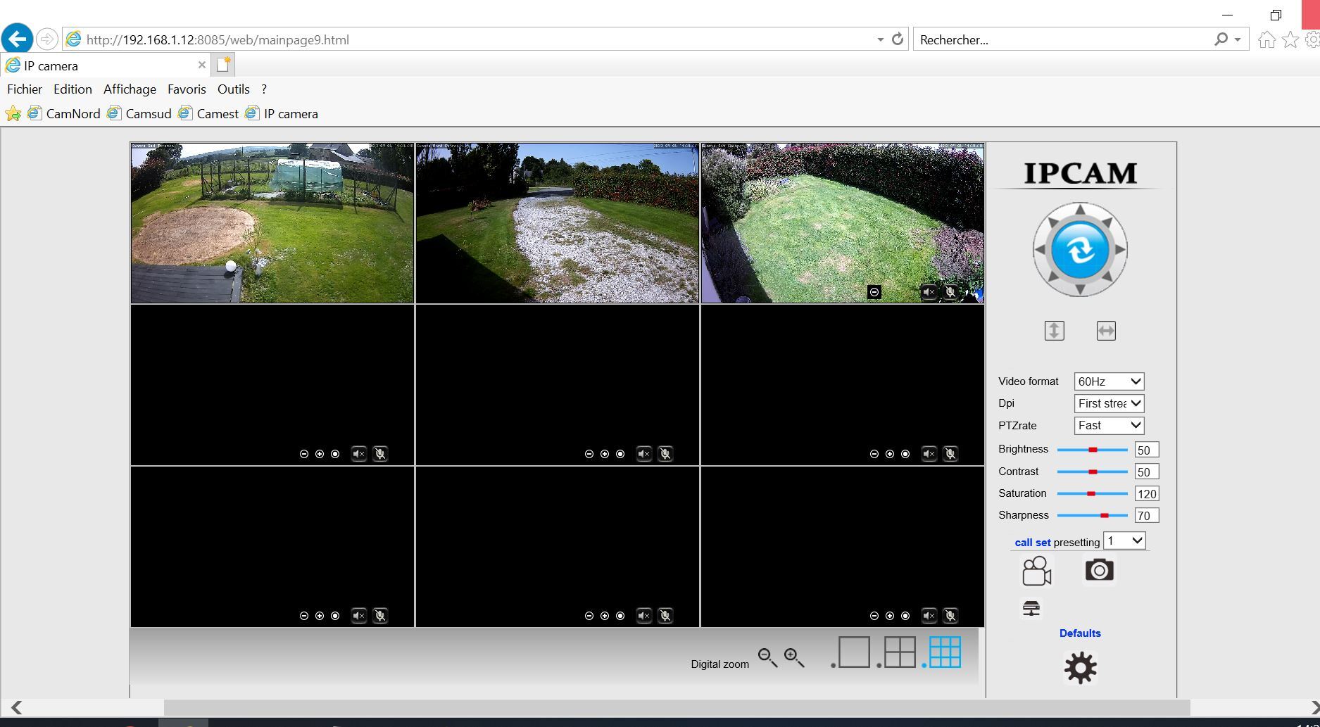1320x727 pixels.
Task: Click the Defaults link
Action: (x=1079, y=633)
